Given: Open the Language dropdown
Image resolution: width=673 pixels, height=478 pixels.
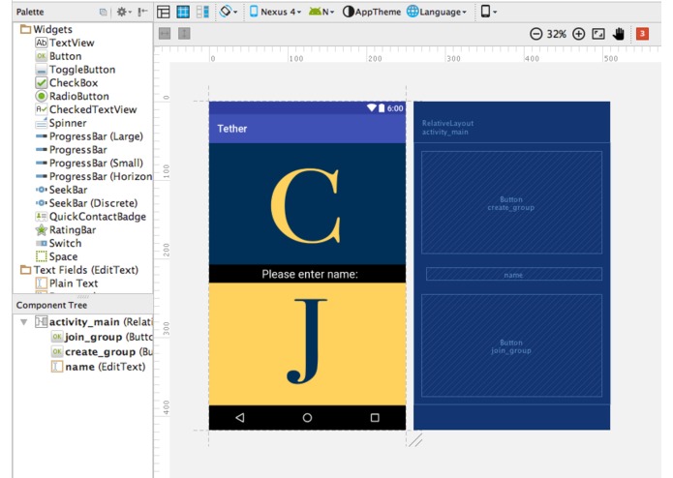Looking at the screenshot, I should [437, 12].
